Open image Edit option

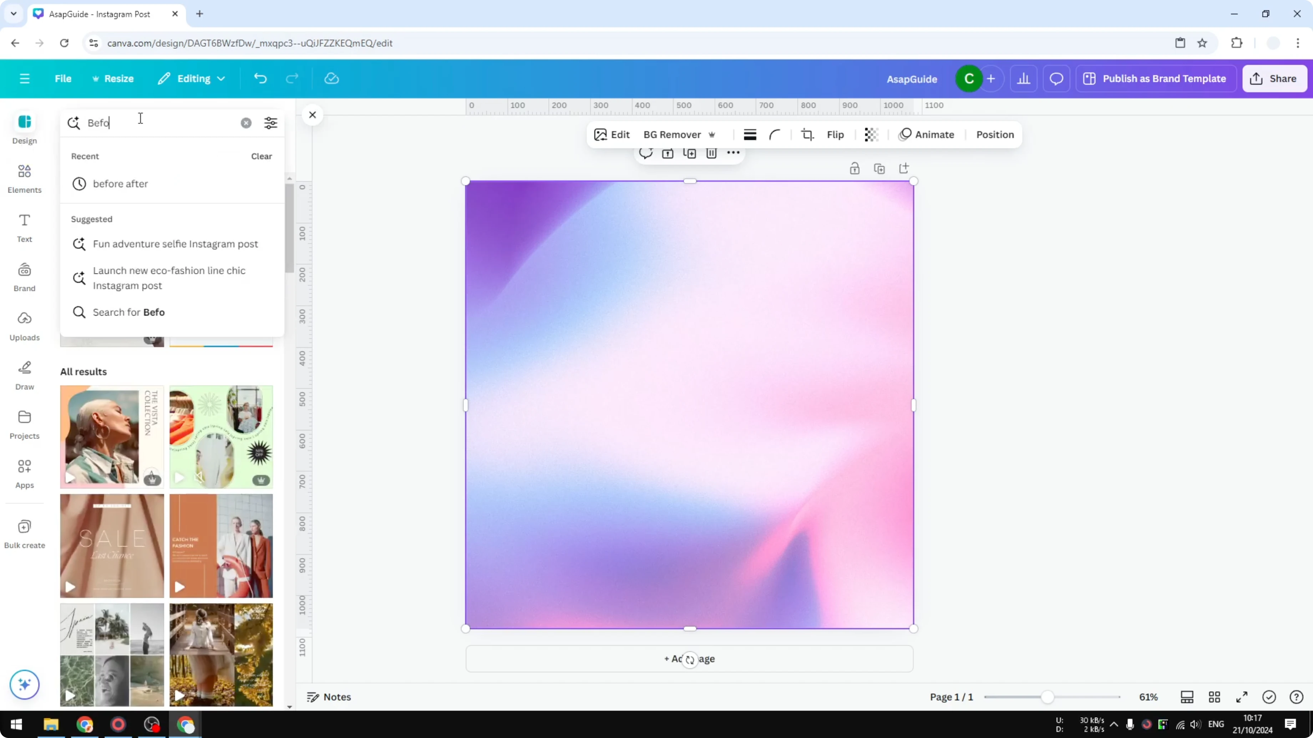(x=612, y=134)
